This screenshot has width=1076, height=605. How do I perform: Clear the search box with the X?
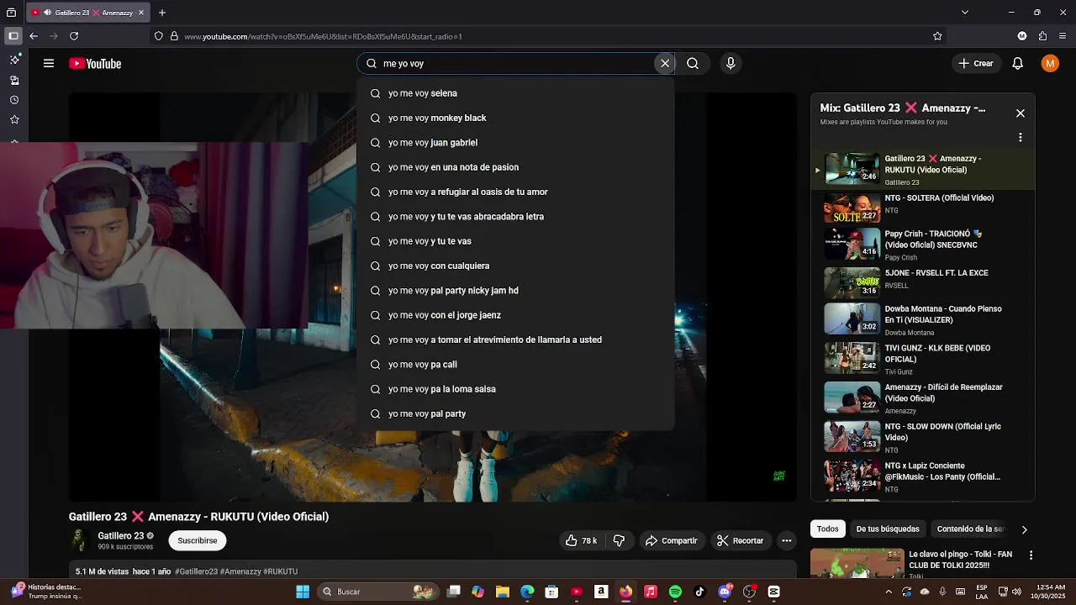click(x=665, y=63)
